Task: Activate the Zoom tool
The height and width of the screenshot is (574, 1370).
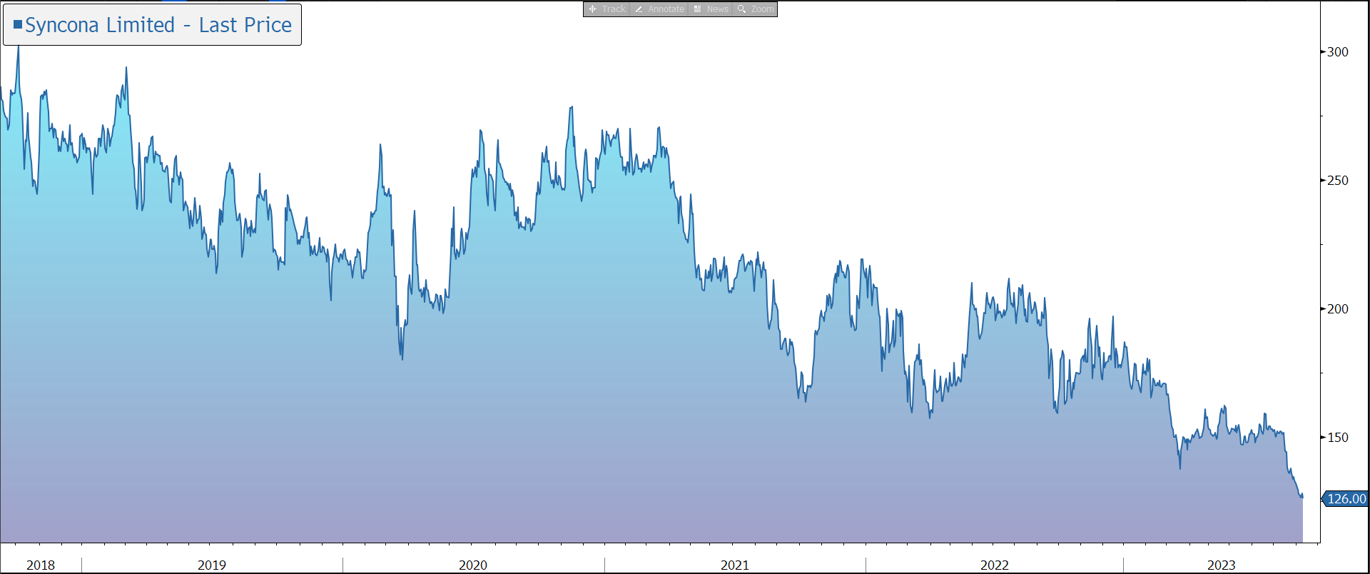Action: pyautogui.click(x=755, y=9)
